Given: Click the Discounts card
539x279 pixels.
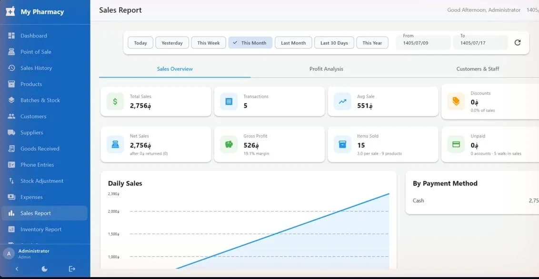Looking at the screenshot, I should tap(490, 102).
